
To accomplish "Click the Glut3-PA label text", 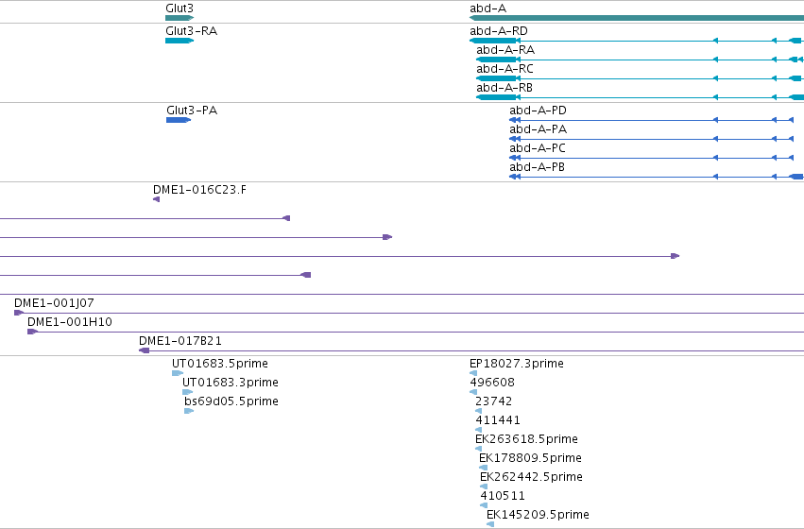I will [x=192, y=111].
